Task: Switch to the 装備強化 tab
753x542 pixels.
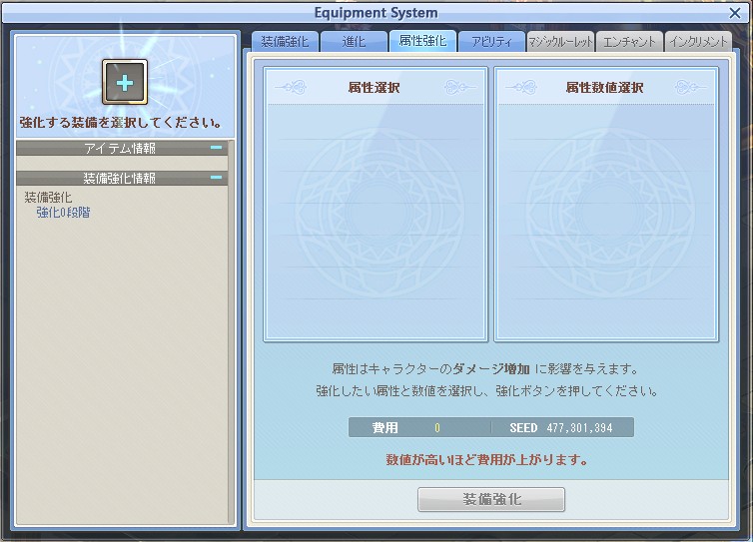Action: 285,42
